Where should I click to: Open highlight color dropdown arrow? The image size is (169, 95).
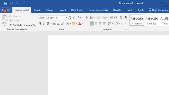[77, 24]
